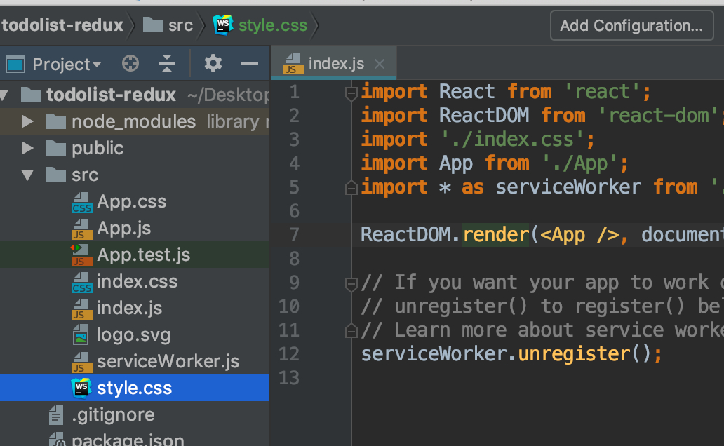Open Project panel settings gear
724x446 pixels.
[213, 63]
